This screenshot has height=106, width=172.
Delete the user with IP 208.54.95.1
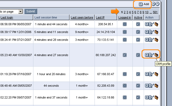click(x=147, y=24)
